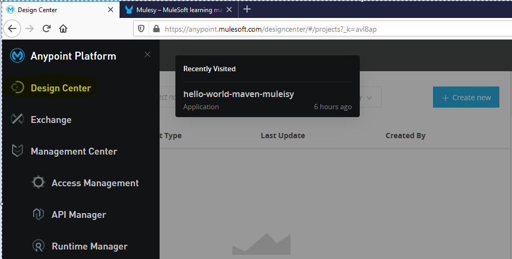Open a new browser tab
The width and height of the screenshot is (512, 259).
click(x=247, y=9)
